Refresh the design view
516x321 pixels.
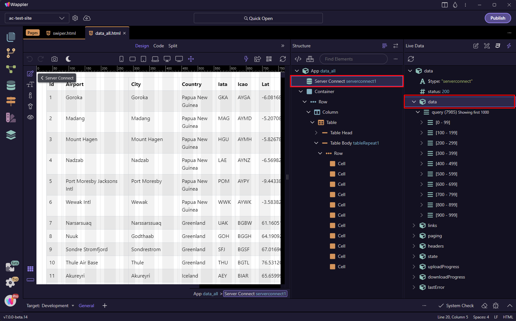(x=283, y=59)
